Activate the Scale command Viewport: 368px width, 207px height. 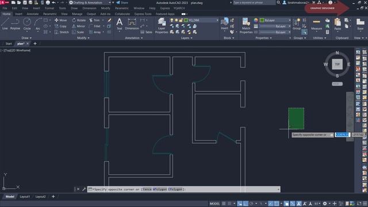pos(78,32)
